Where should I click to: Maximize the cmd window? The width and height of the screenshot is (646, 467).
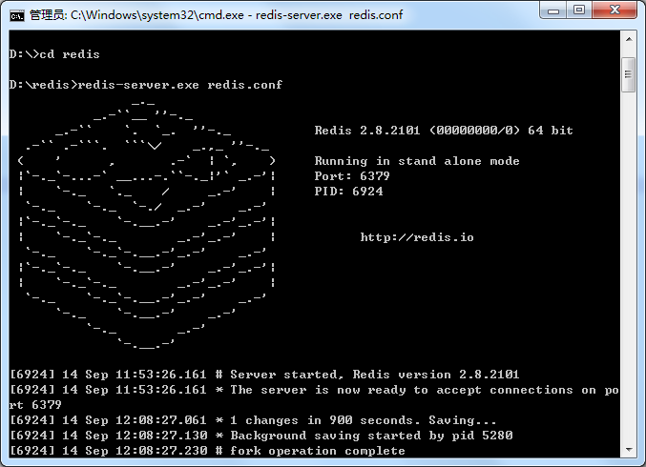click(579, 10)
